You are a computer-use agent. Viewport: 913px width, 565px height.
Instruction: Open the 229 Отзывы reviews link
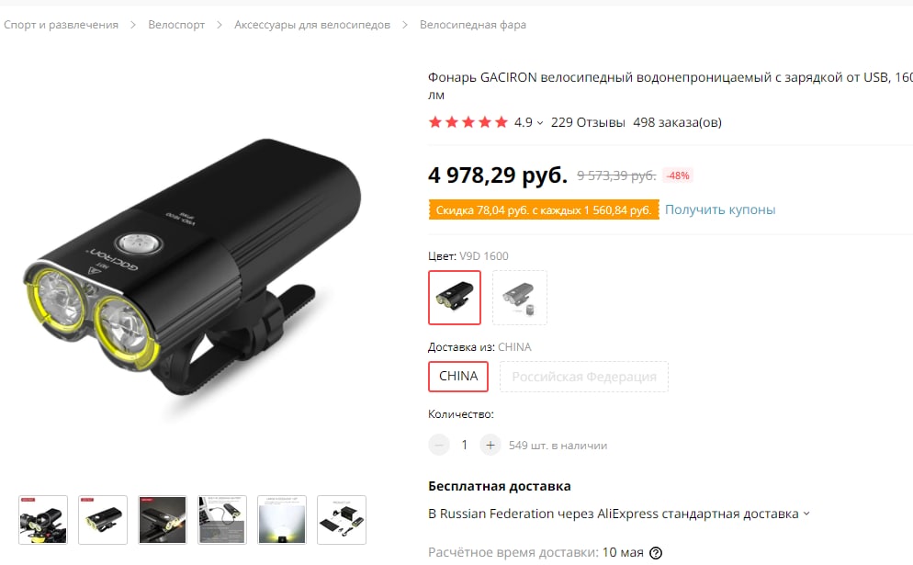point(588,122)
